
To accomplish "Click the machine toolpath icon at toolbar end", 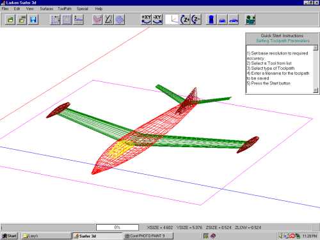I will coord(250,20).
